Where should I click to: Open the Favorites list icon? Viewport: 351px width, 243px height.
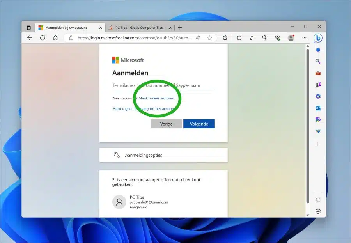pos(252,38)
